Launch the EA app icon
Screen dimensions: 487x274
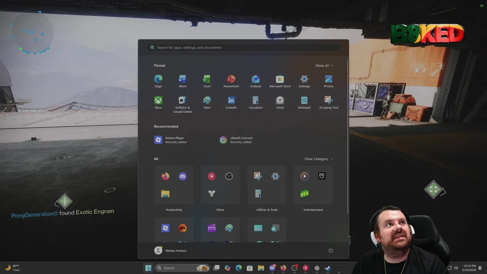[x=183, y=228]
